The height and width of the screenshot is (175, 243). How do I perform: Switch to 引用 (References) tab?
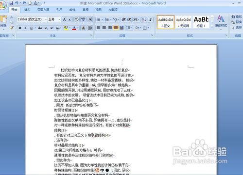[59, 10]
